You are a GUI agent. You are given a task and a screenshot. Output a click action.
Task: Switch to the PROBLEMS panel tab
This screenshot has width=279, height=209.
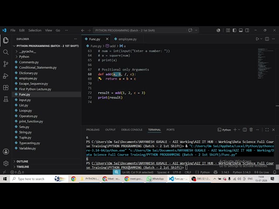click(x=93, y=130)
